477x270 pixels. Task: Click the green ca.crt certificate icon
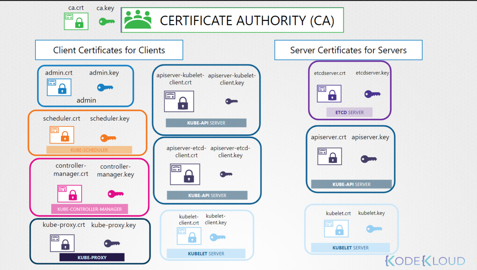click(x=76, y=21)
